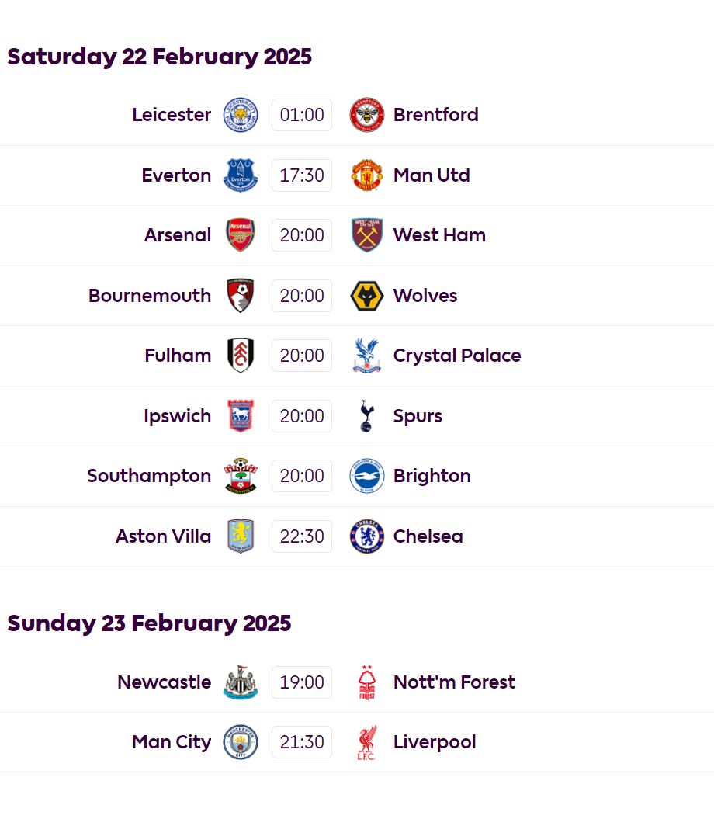Click the Southampton team name
Viewport: 714px width, 819px height.
click(149, 476)
